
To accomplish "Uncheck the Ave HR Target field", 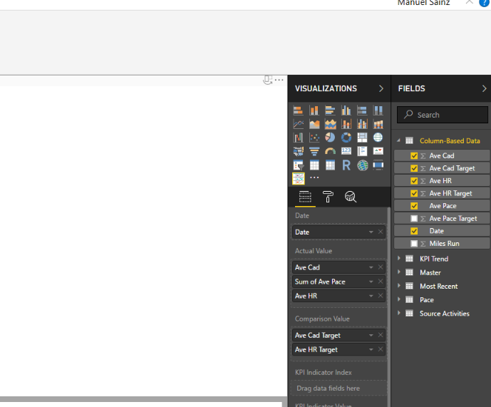I will pyautogui.click(x=414, y=193).
